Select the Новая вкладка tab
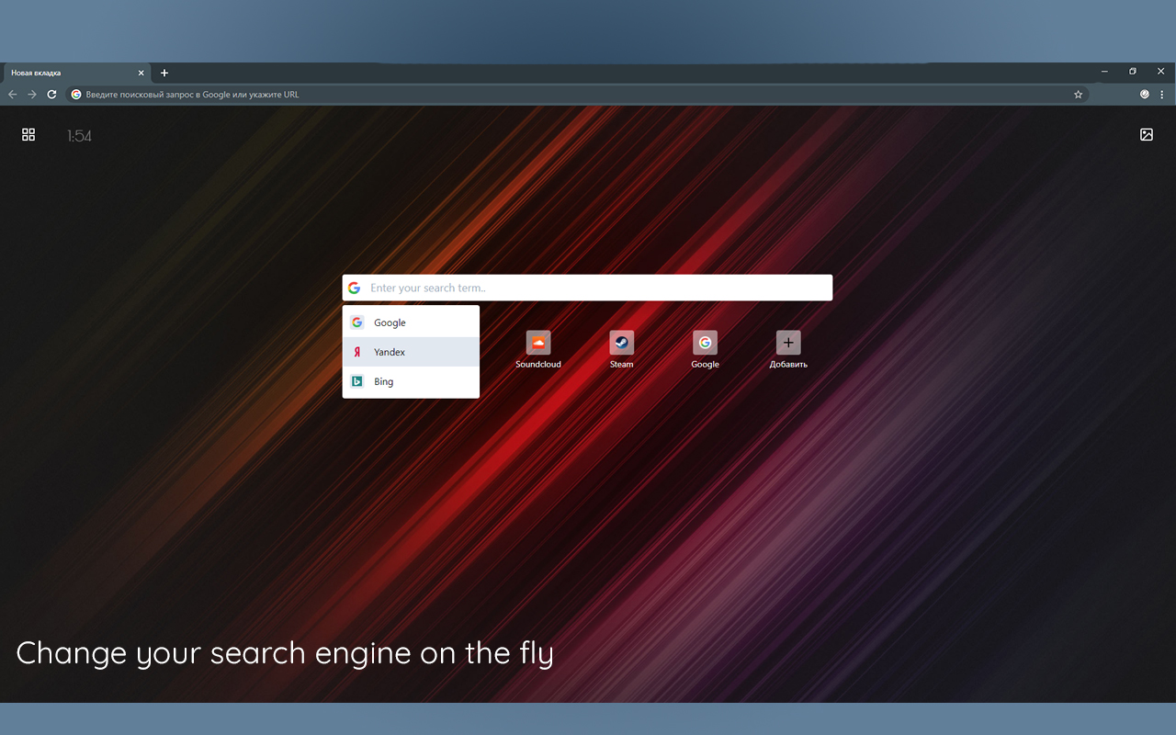Viewport: 1176px width, 735px height. coord(77,73)
